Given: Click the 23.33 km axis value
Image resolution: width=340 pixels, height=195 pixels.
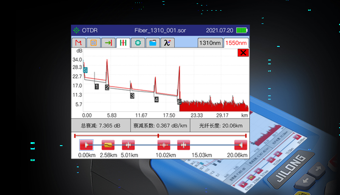Looking at the screenshot, I should click(x=197, y=115).
